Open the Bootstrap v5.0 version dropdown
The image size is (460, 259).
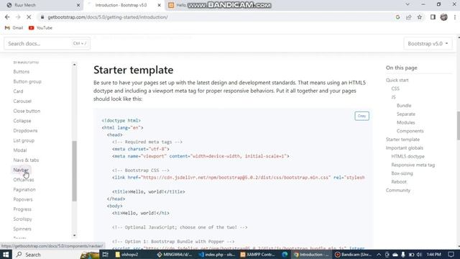(428, 43)
